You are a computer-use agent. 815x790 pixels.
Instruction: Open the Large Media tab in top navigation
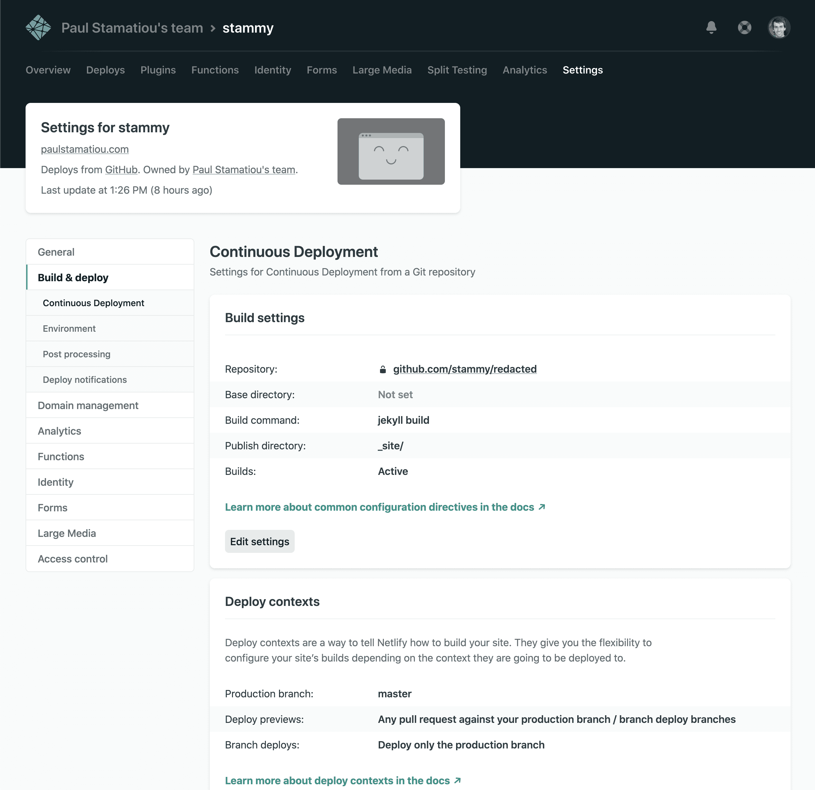point(382,70)
